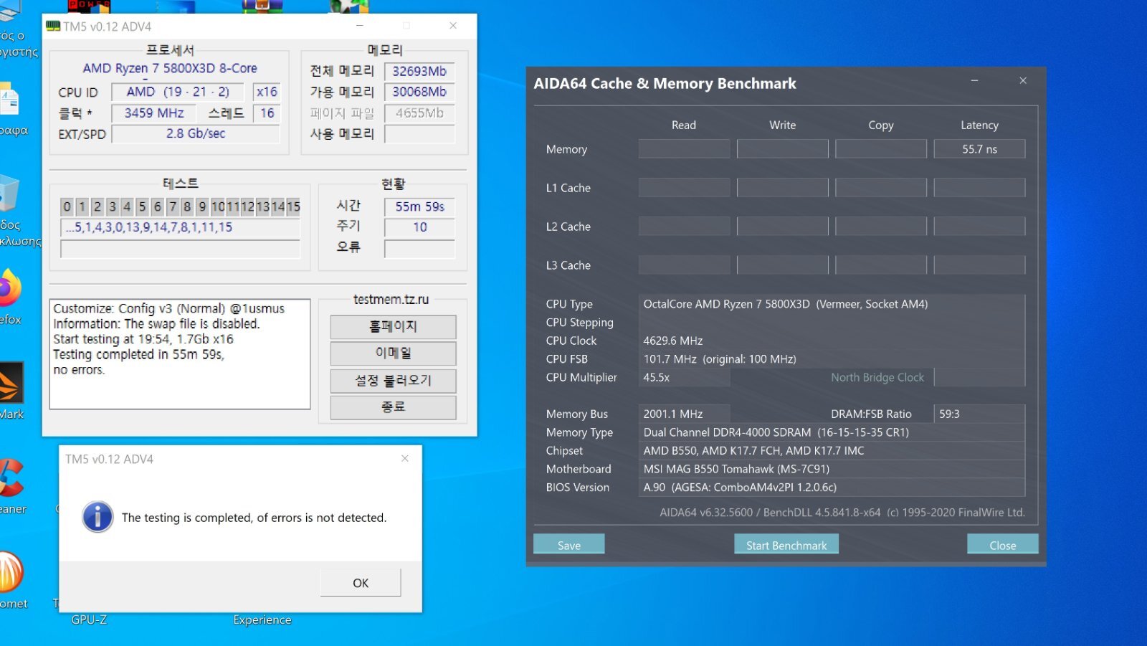The height and width of the screenshot is (646, 1147).
Task: Click the CPU FSB 101.7 MHz value
Action: [720, 359]
